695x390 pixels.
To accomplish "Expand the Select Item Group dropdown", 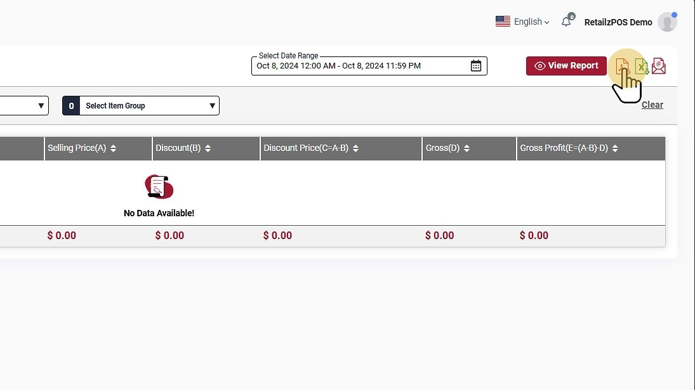I will (x=212, y=106).
